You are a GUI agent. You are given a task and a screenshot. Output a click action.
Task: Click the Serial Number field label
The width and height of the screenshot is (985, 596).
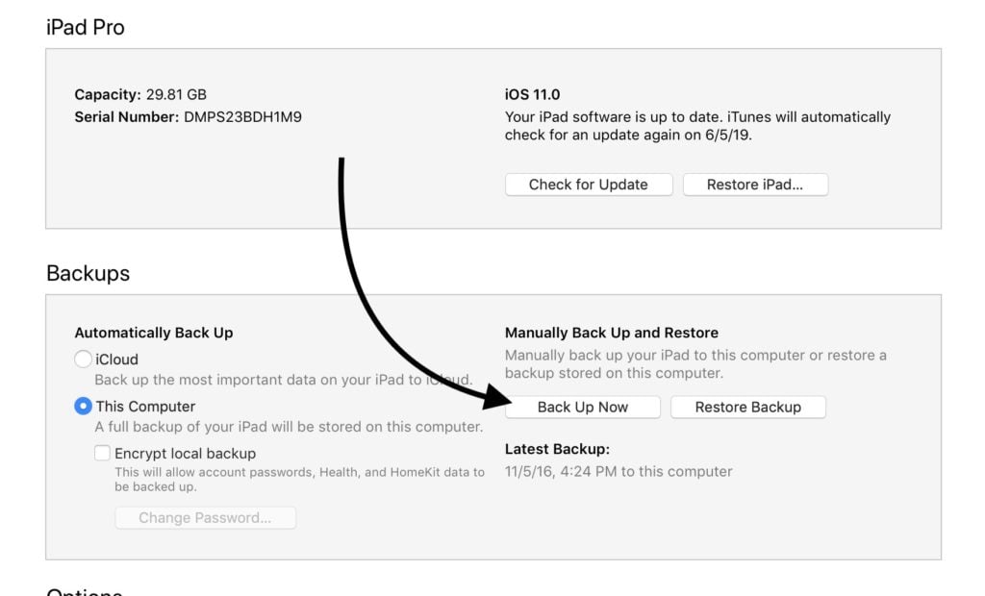(126, 117)
